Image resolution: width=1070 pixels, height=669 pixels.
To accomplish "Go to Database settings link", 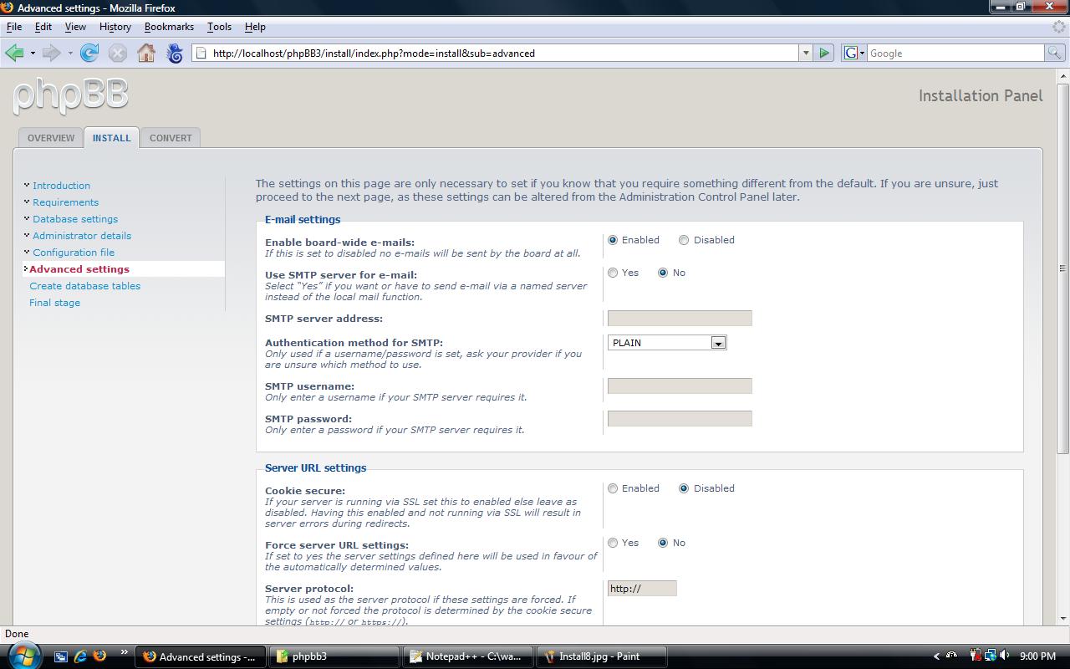I will click(75, 219).
